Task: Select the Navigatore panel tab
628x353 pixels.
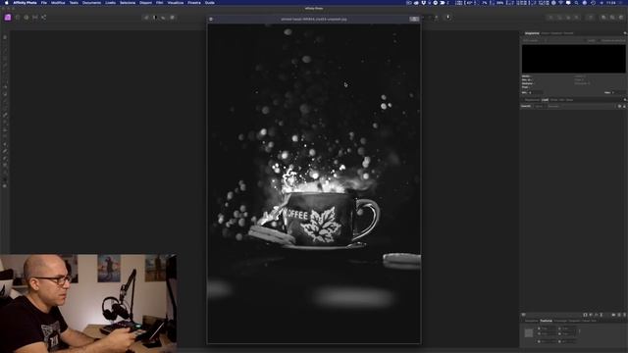Action: pyautogui.click(x=532, y=321)
